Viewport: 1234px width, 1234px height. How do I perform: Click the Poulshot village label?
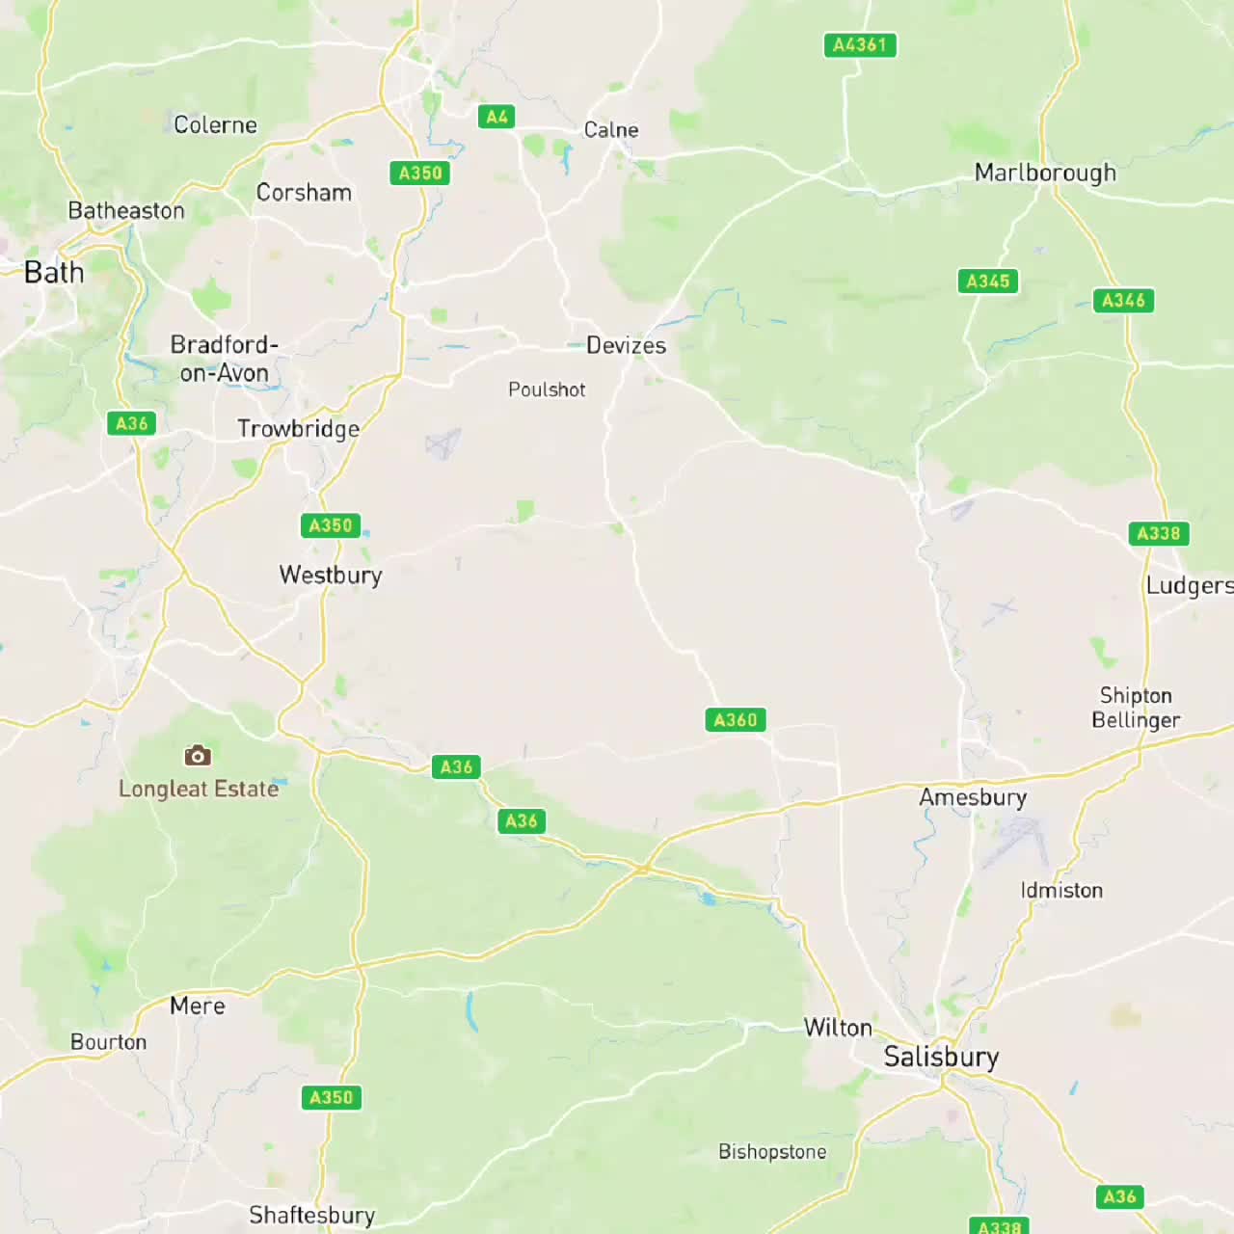click(547, 389)
